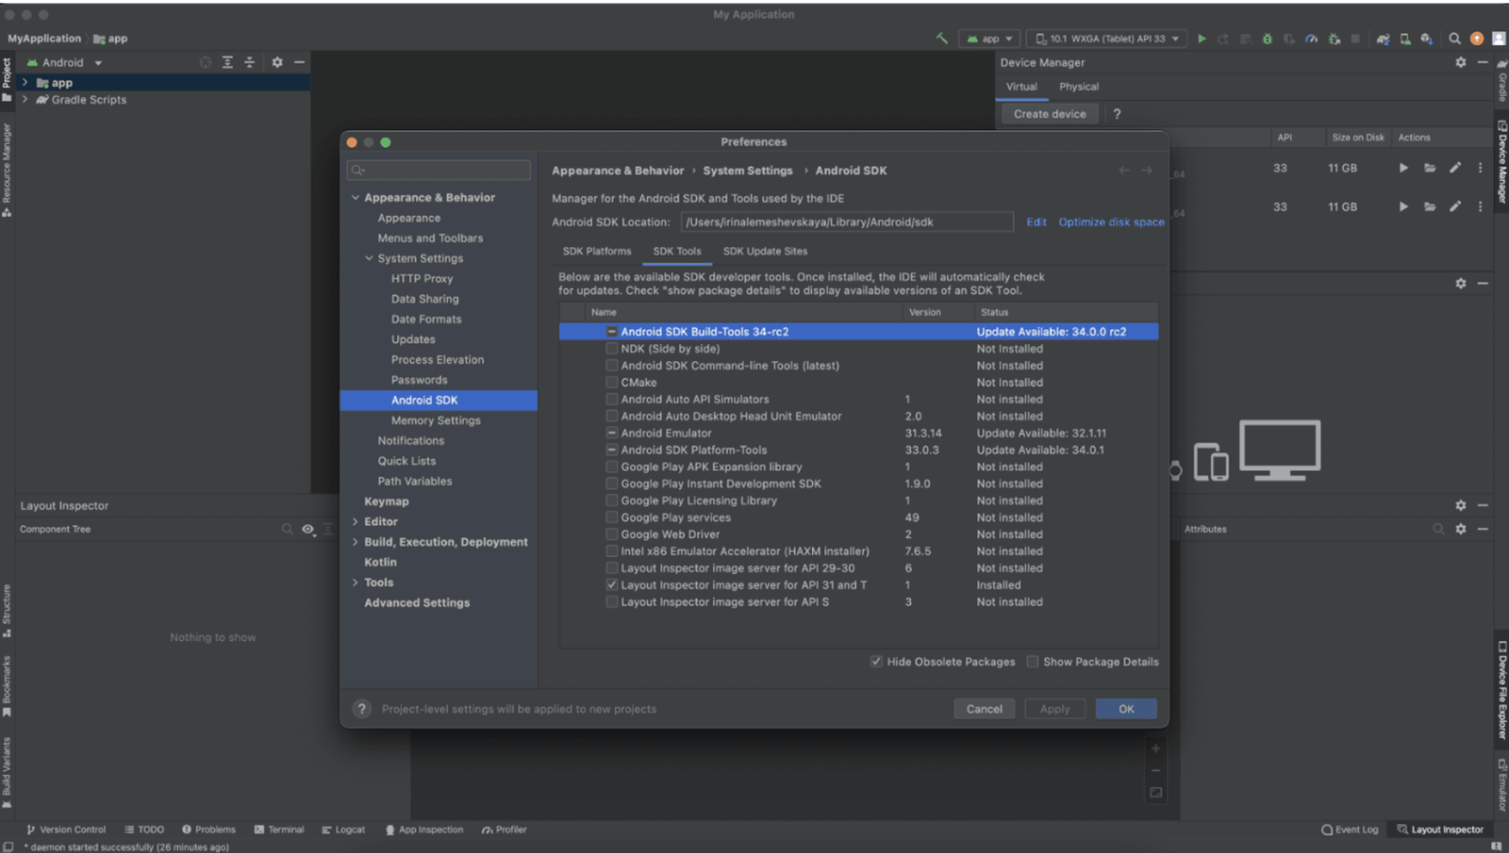Sync project with Gradle files icon
The image size is (1509, 853).
pyautogui.click(x=1383, y=39)
